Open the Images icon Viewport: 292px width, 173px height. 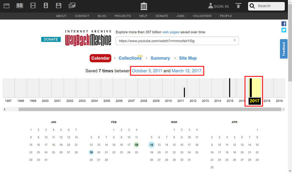tap(72, 6)
